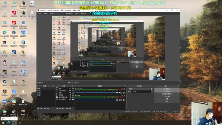Unlock the 显示器采集 source
The width and height of the screenshot is (222, 125).
pyautogui.click(x=73, y=99)
